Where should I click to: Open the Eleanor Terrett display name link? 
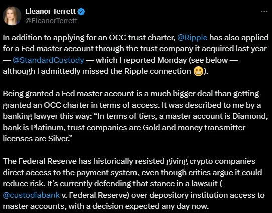51,11
